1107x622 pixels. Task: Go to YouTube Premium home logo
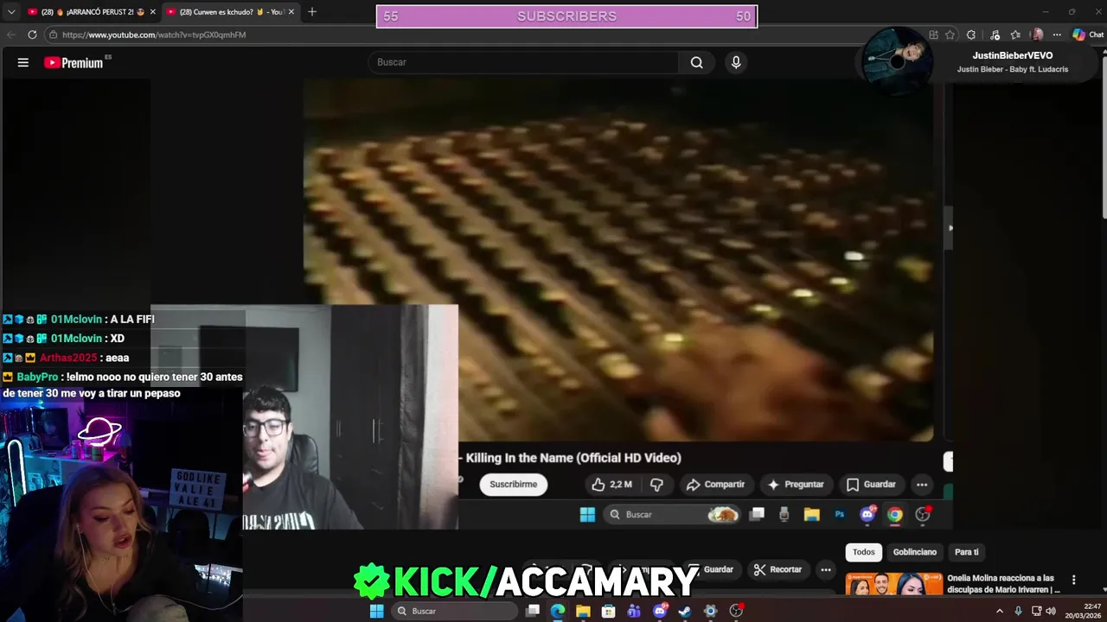pyautogui.click(x=74, y=62)
